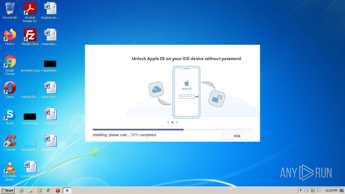Viewport: 345px width, 194px height.
Task: Switch to installer taskbar button
Action: (67, 190)
